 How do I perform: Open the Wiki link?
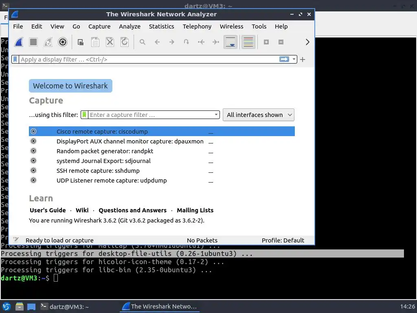tap(82, 210)
